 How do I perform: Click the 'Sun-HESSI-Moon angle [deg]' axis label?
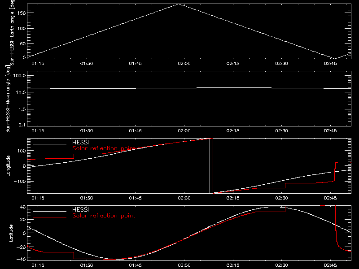8,99
